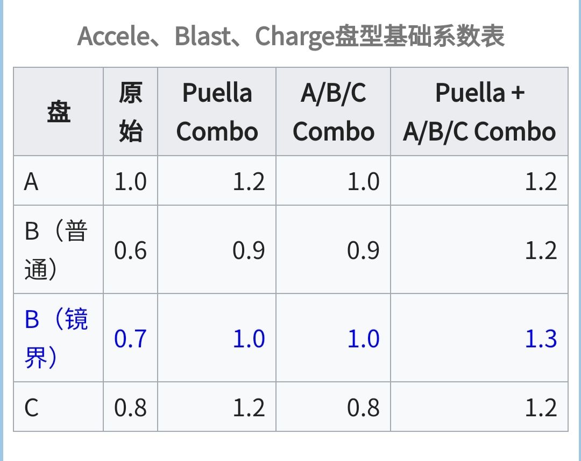Click the table title "Accele、Blast、Charge盘型基础系数表"
Screen dimensions: 581x461
pos(290,37)
